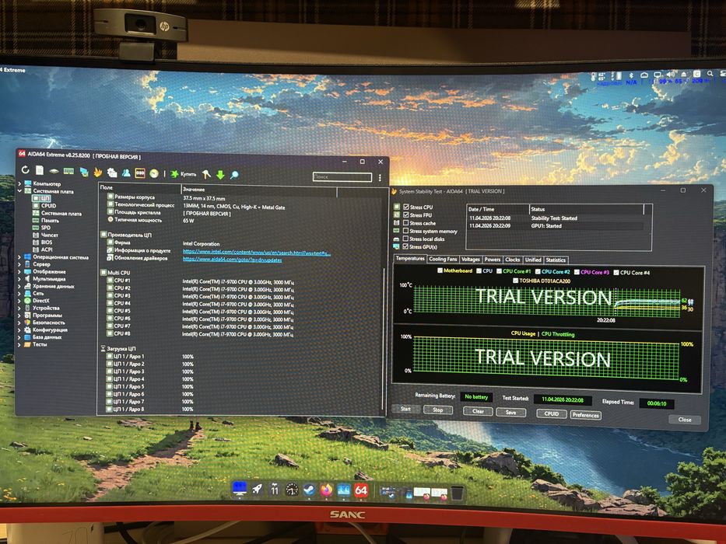
Task: Toggle the Stress GPU(s) checkbox
Action: click(x=405, y=246)
